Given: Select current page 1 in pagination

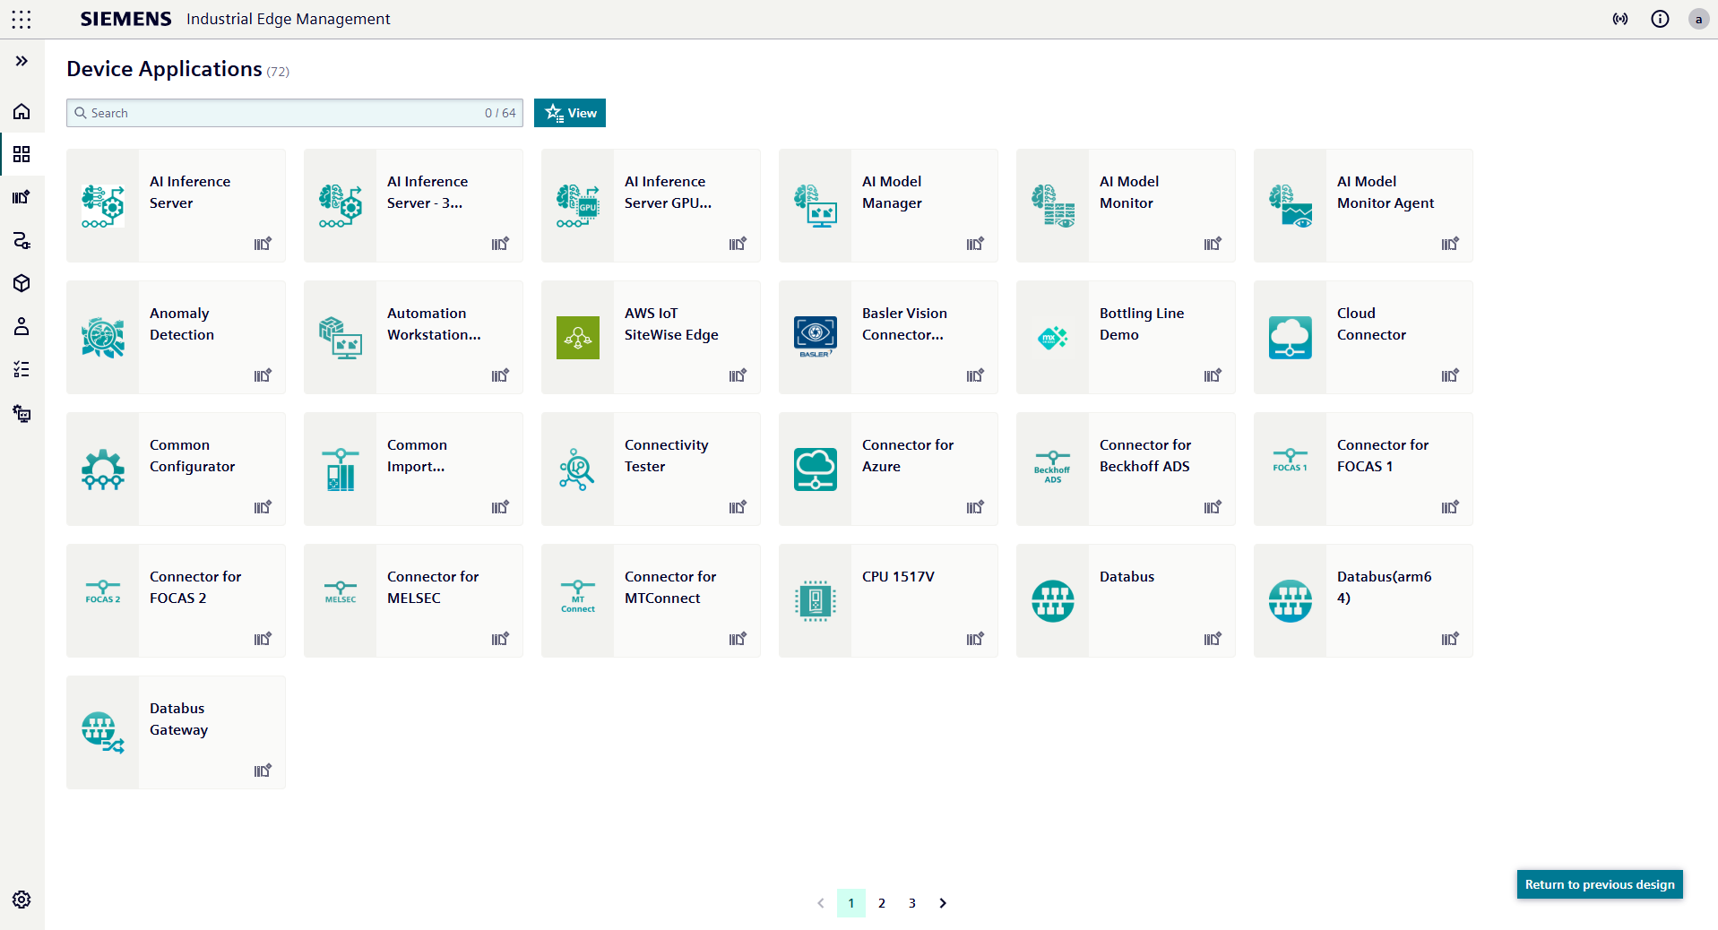Looking at the screenshot, I should pos(851,903).
